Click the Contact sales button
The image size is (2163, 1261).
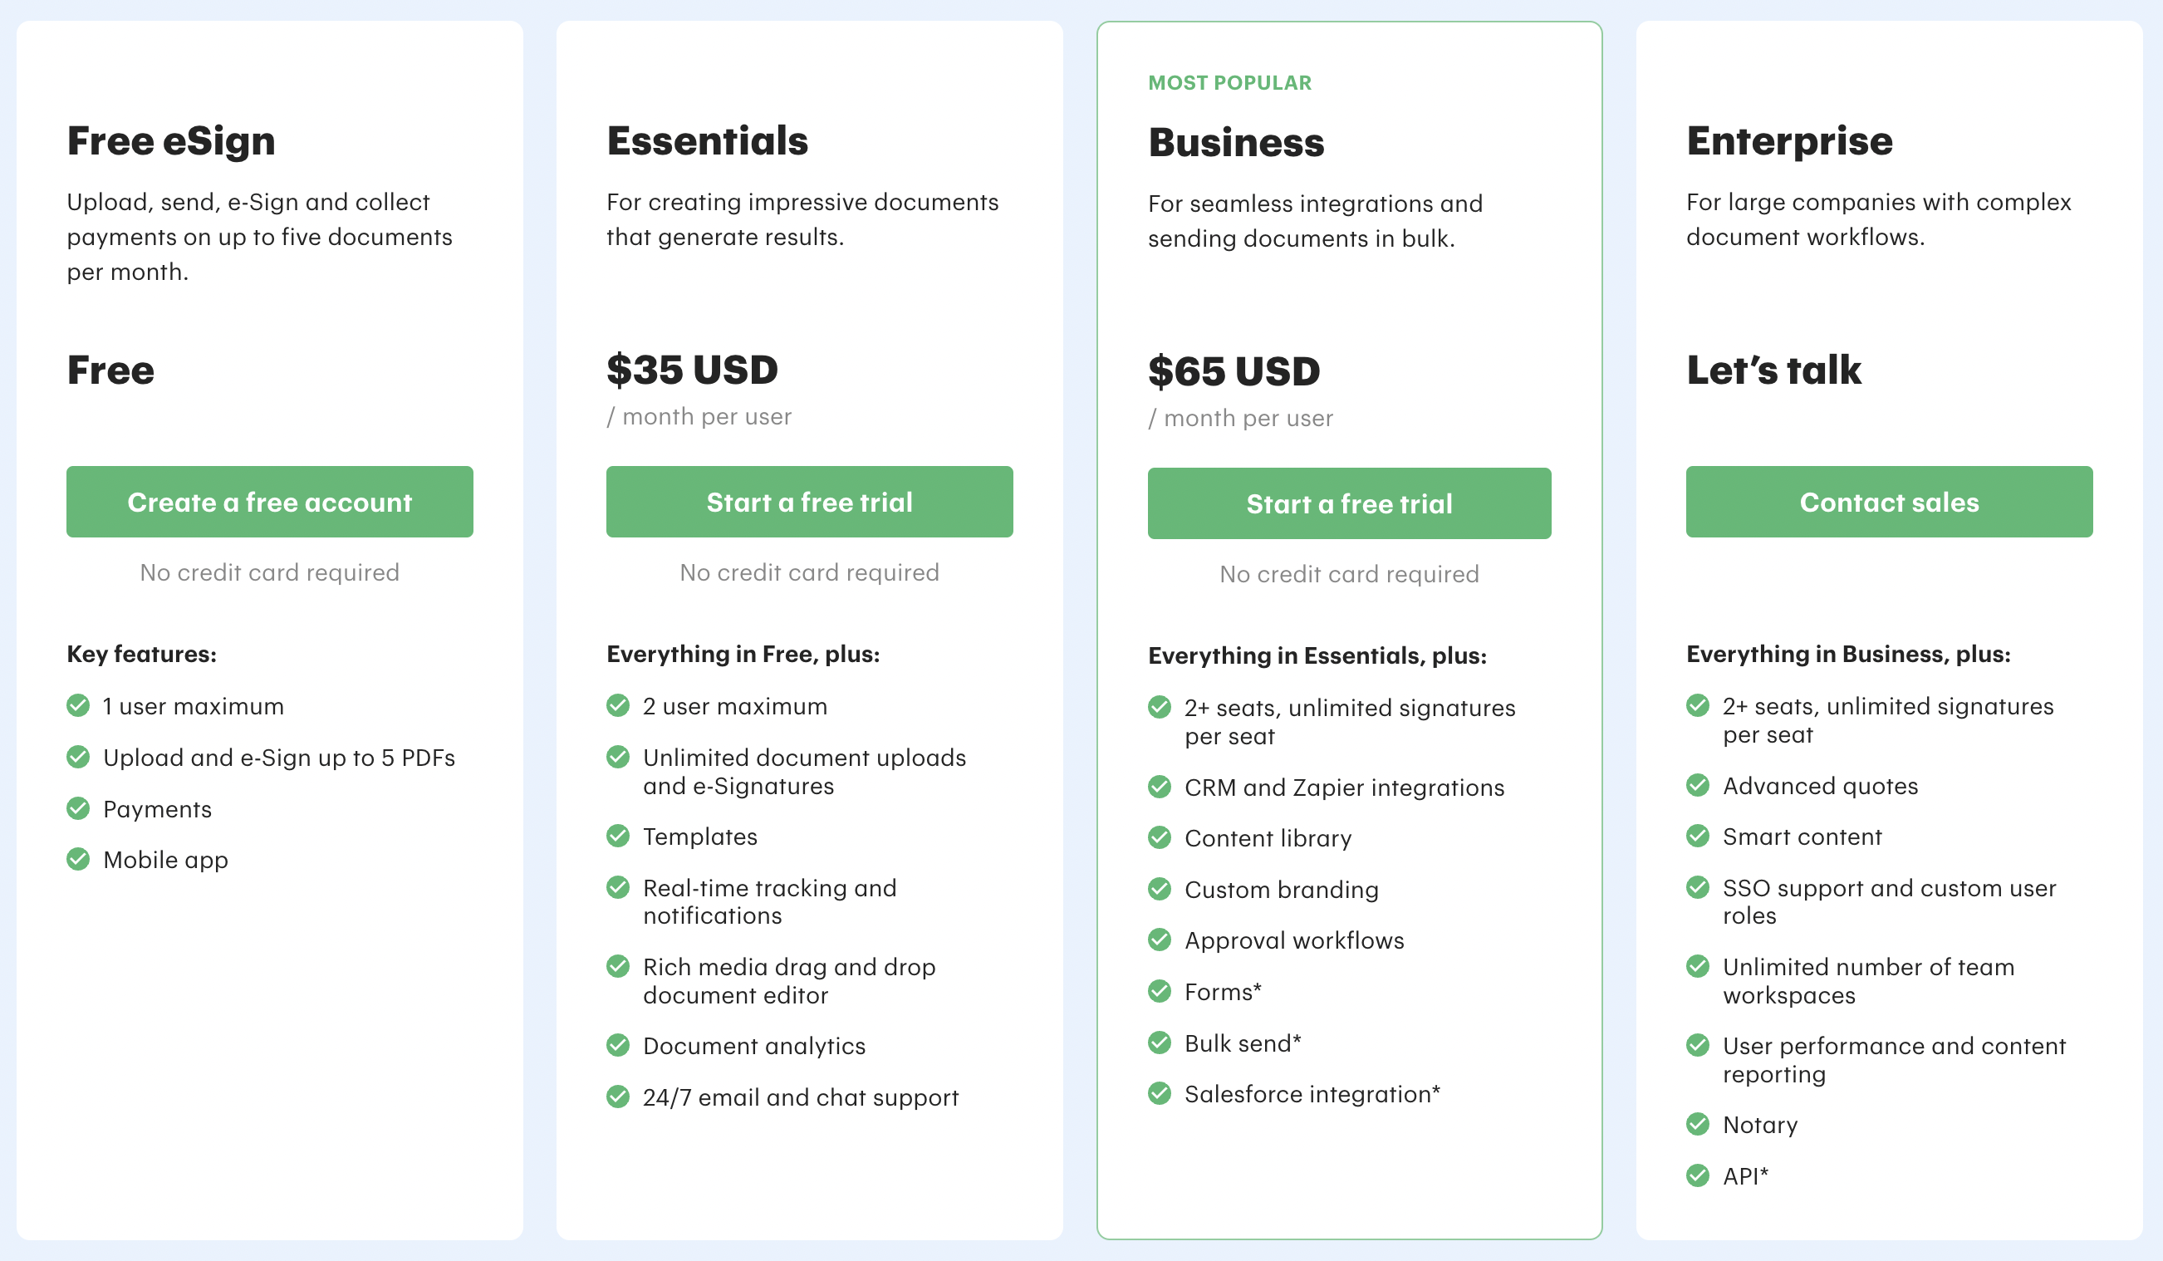tap(1889, 503)
